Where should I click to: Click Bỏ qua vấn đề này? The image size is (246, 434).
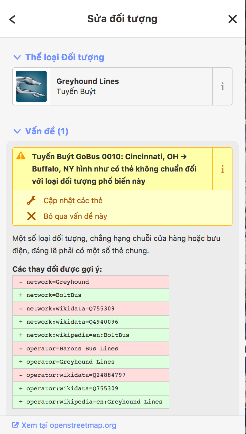(75, 216)
